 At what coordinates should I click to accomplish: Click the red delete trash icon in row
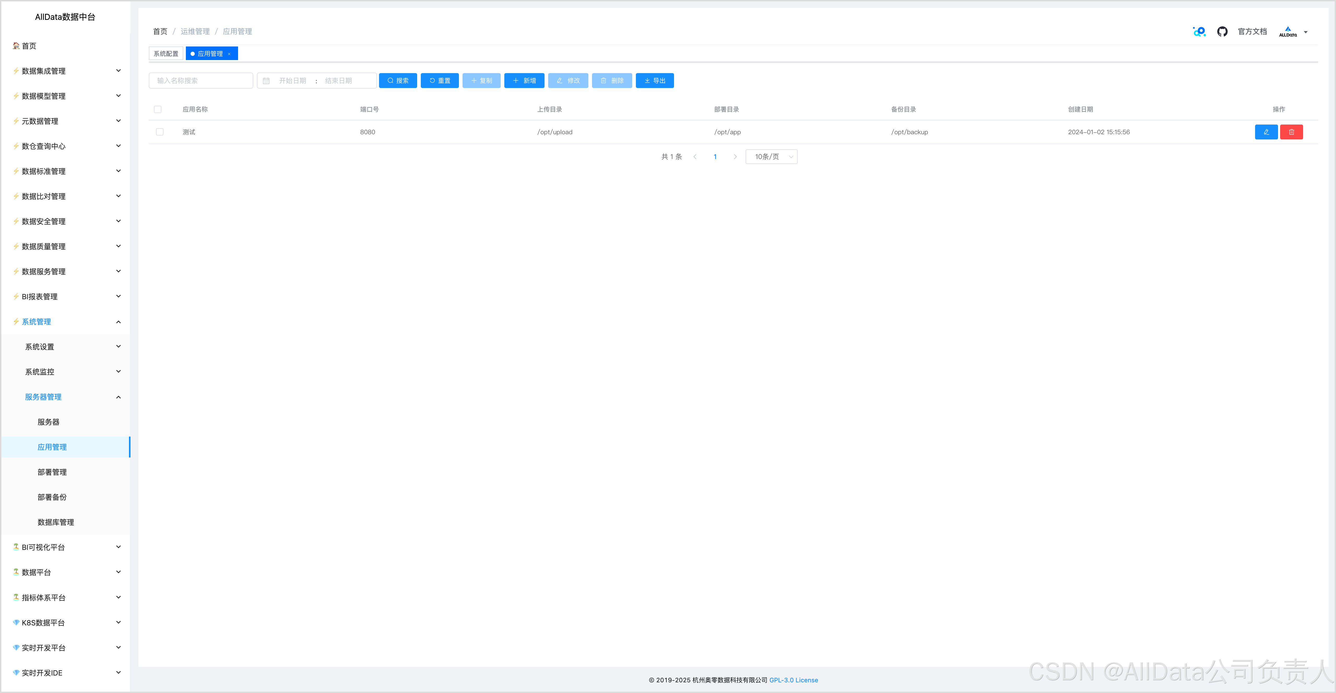click(x=1291, y=132)
